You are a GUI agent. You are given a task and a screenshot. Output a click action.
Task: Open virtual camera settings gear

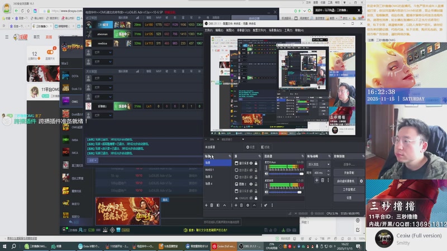(x=361, y=181)
